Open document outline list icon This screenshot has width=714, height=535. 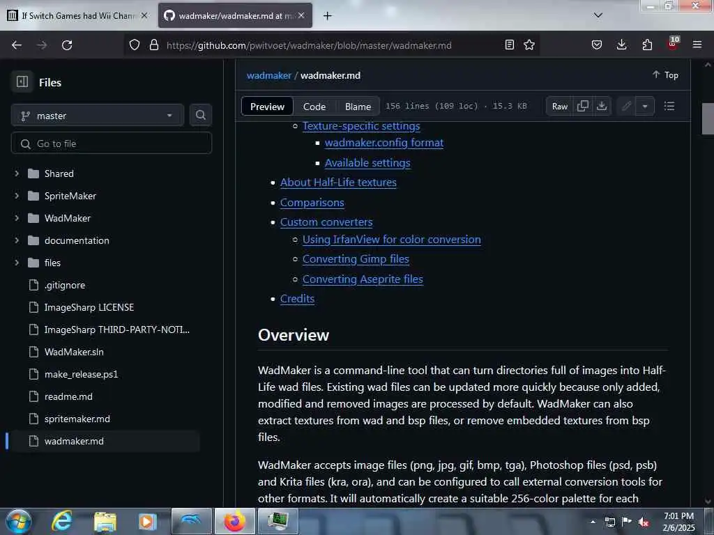[x=669, y=106]
